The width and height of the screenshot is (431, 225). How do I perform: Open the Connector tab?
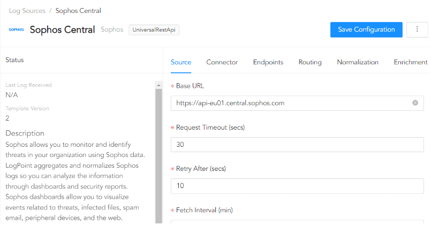(x=222, y=62)
